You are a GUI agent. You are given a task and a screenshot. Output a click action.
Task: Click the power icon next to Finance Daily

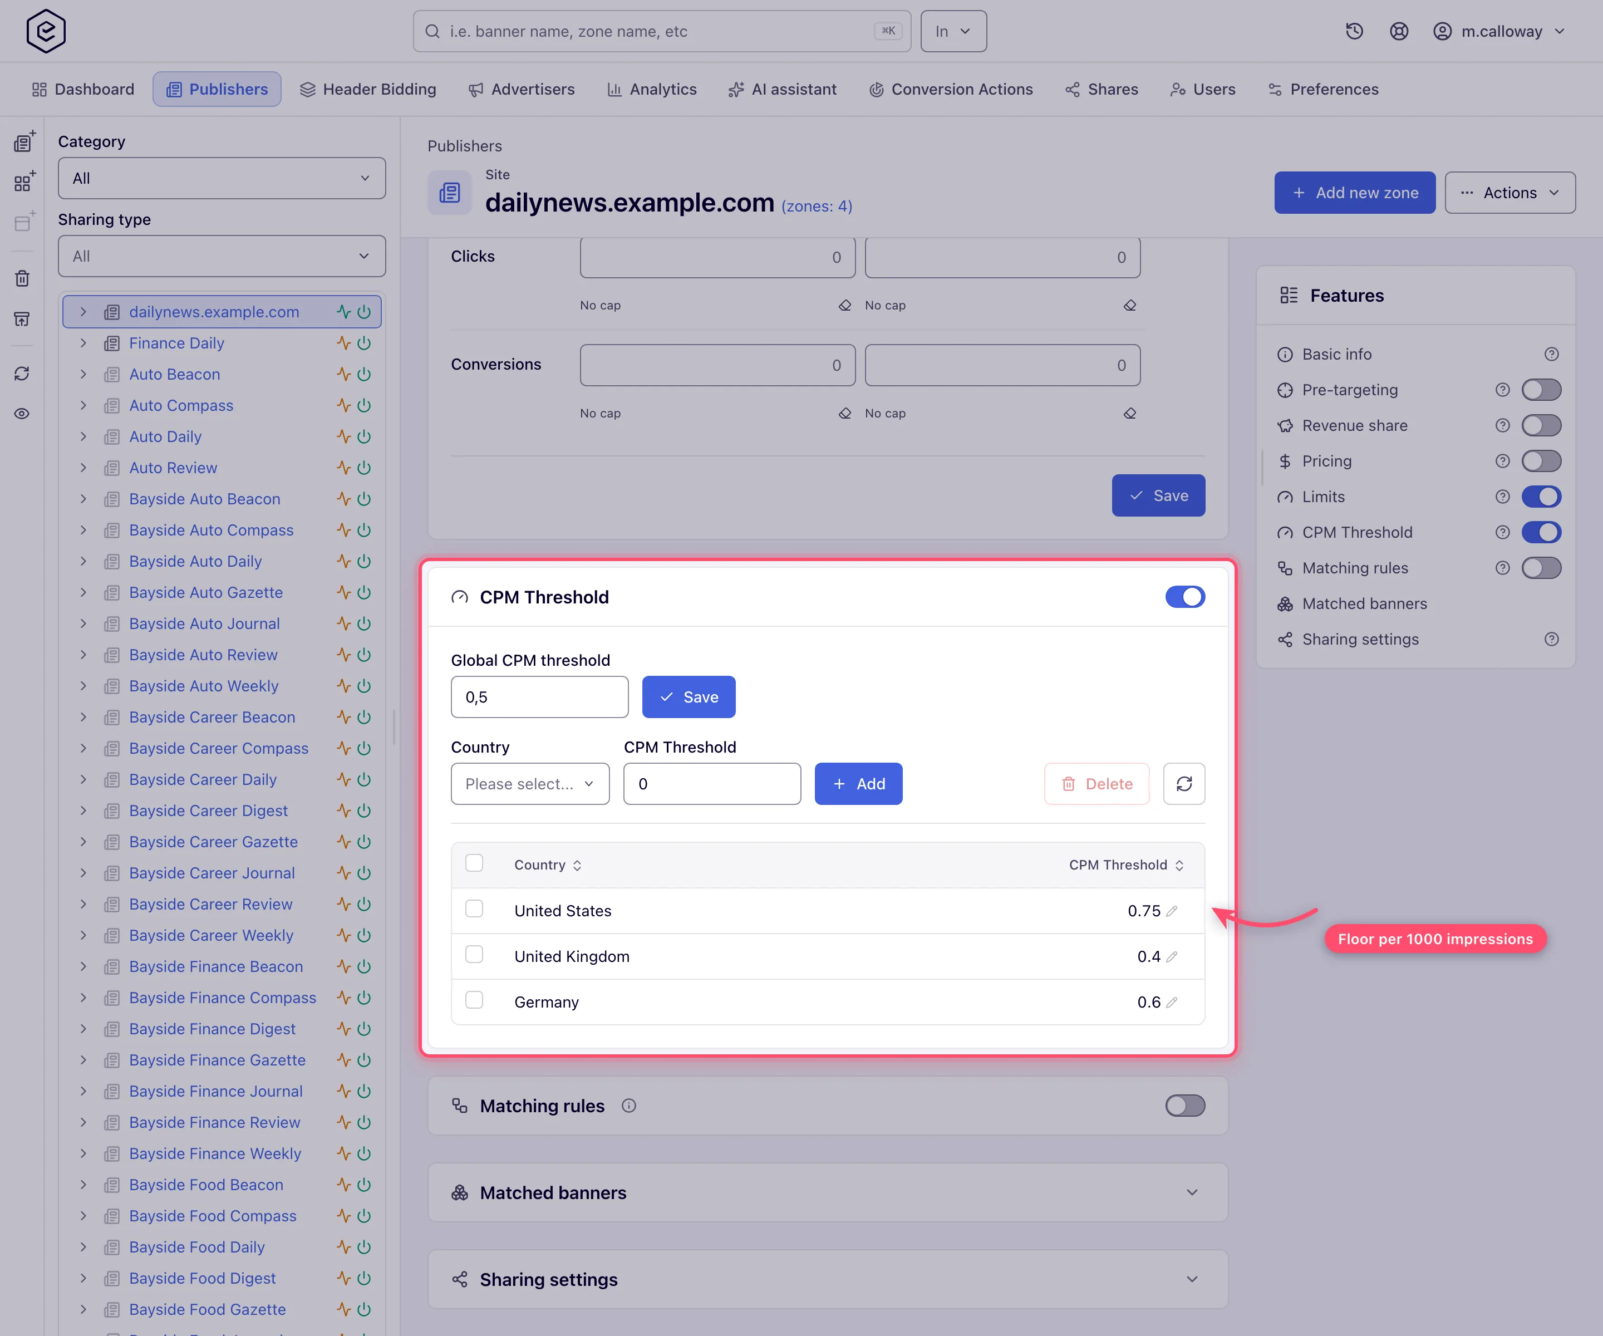click(365, 343)
